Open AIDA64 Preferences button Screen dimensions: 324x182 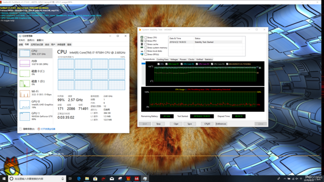click(221, 124)
